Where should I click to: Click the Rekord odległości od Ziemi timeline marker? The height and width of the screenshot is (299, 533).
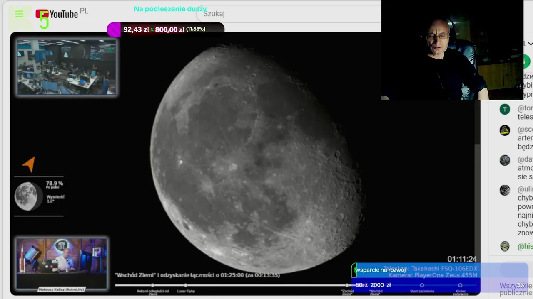153,285
